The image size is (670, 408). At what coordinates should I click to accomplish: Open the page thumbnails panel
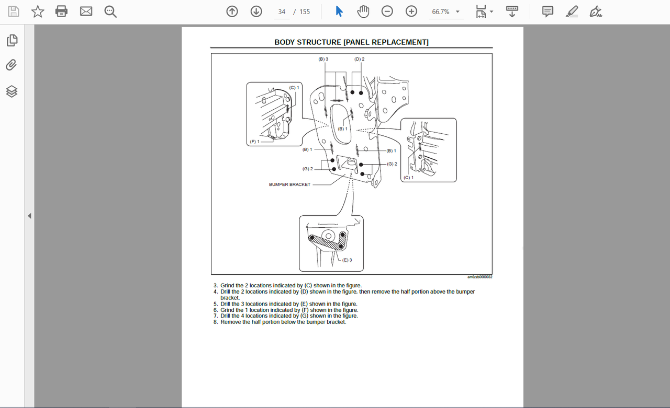pos(12,40)
